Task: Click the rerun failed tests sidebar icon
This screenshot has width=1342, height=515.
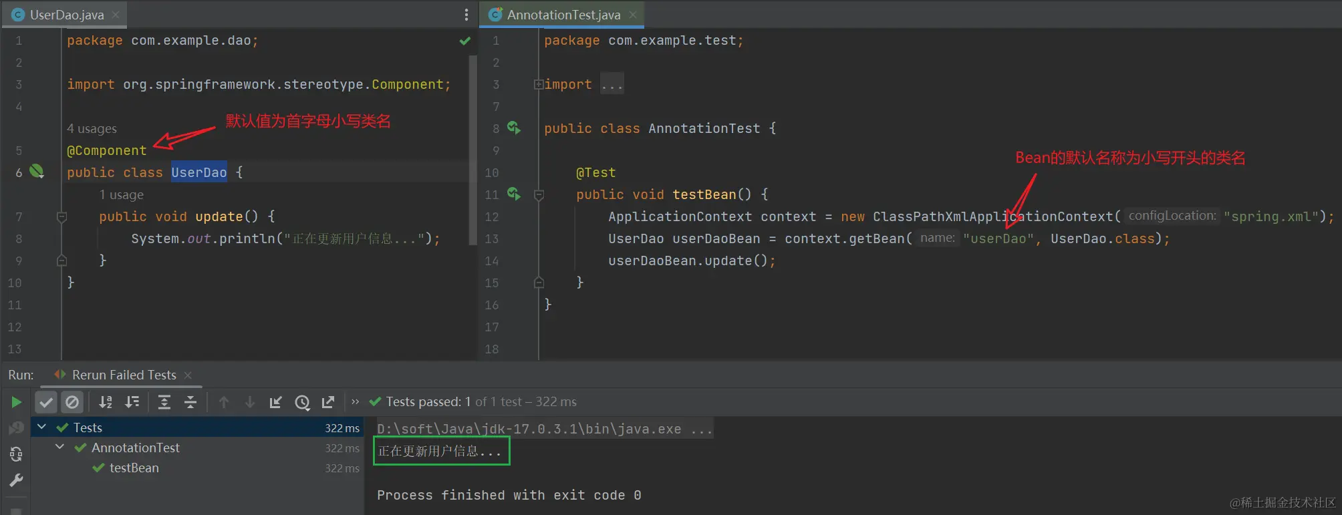Action: pos(17,428)
